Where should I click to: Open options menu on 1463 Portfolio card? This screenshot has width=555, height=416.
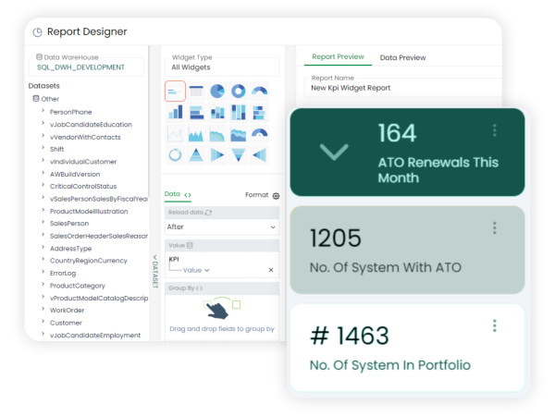coord(495,325)
